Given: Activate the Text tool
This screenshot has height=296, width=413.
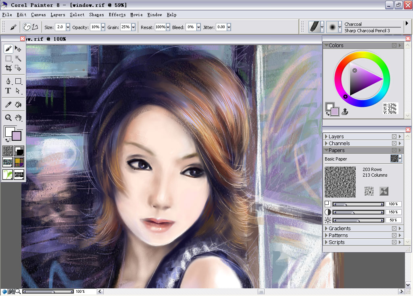Looking at the screenshot, I should click(x=8, y=91).
